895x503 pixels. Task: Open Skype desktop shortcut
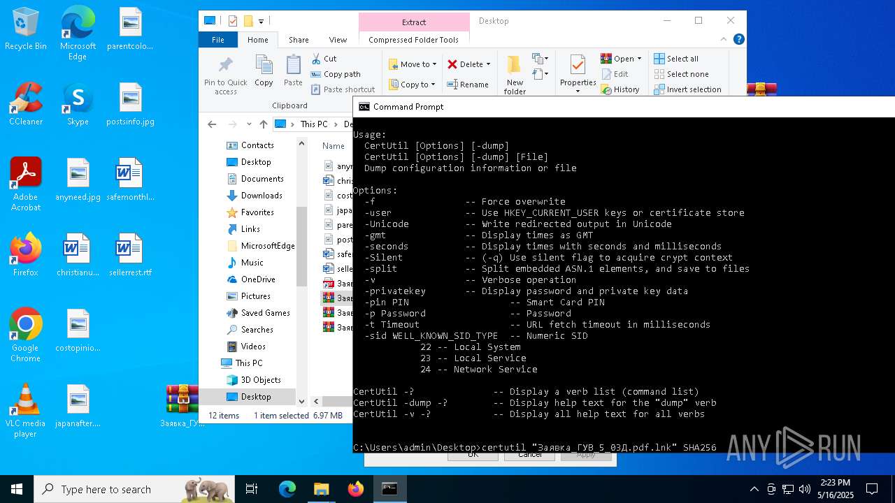point(78,104)
